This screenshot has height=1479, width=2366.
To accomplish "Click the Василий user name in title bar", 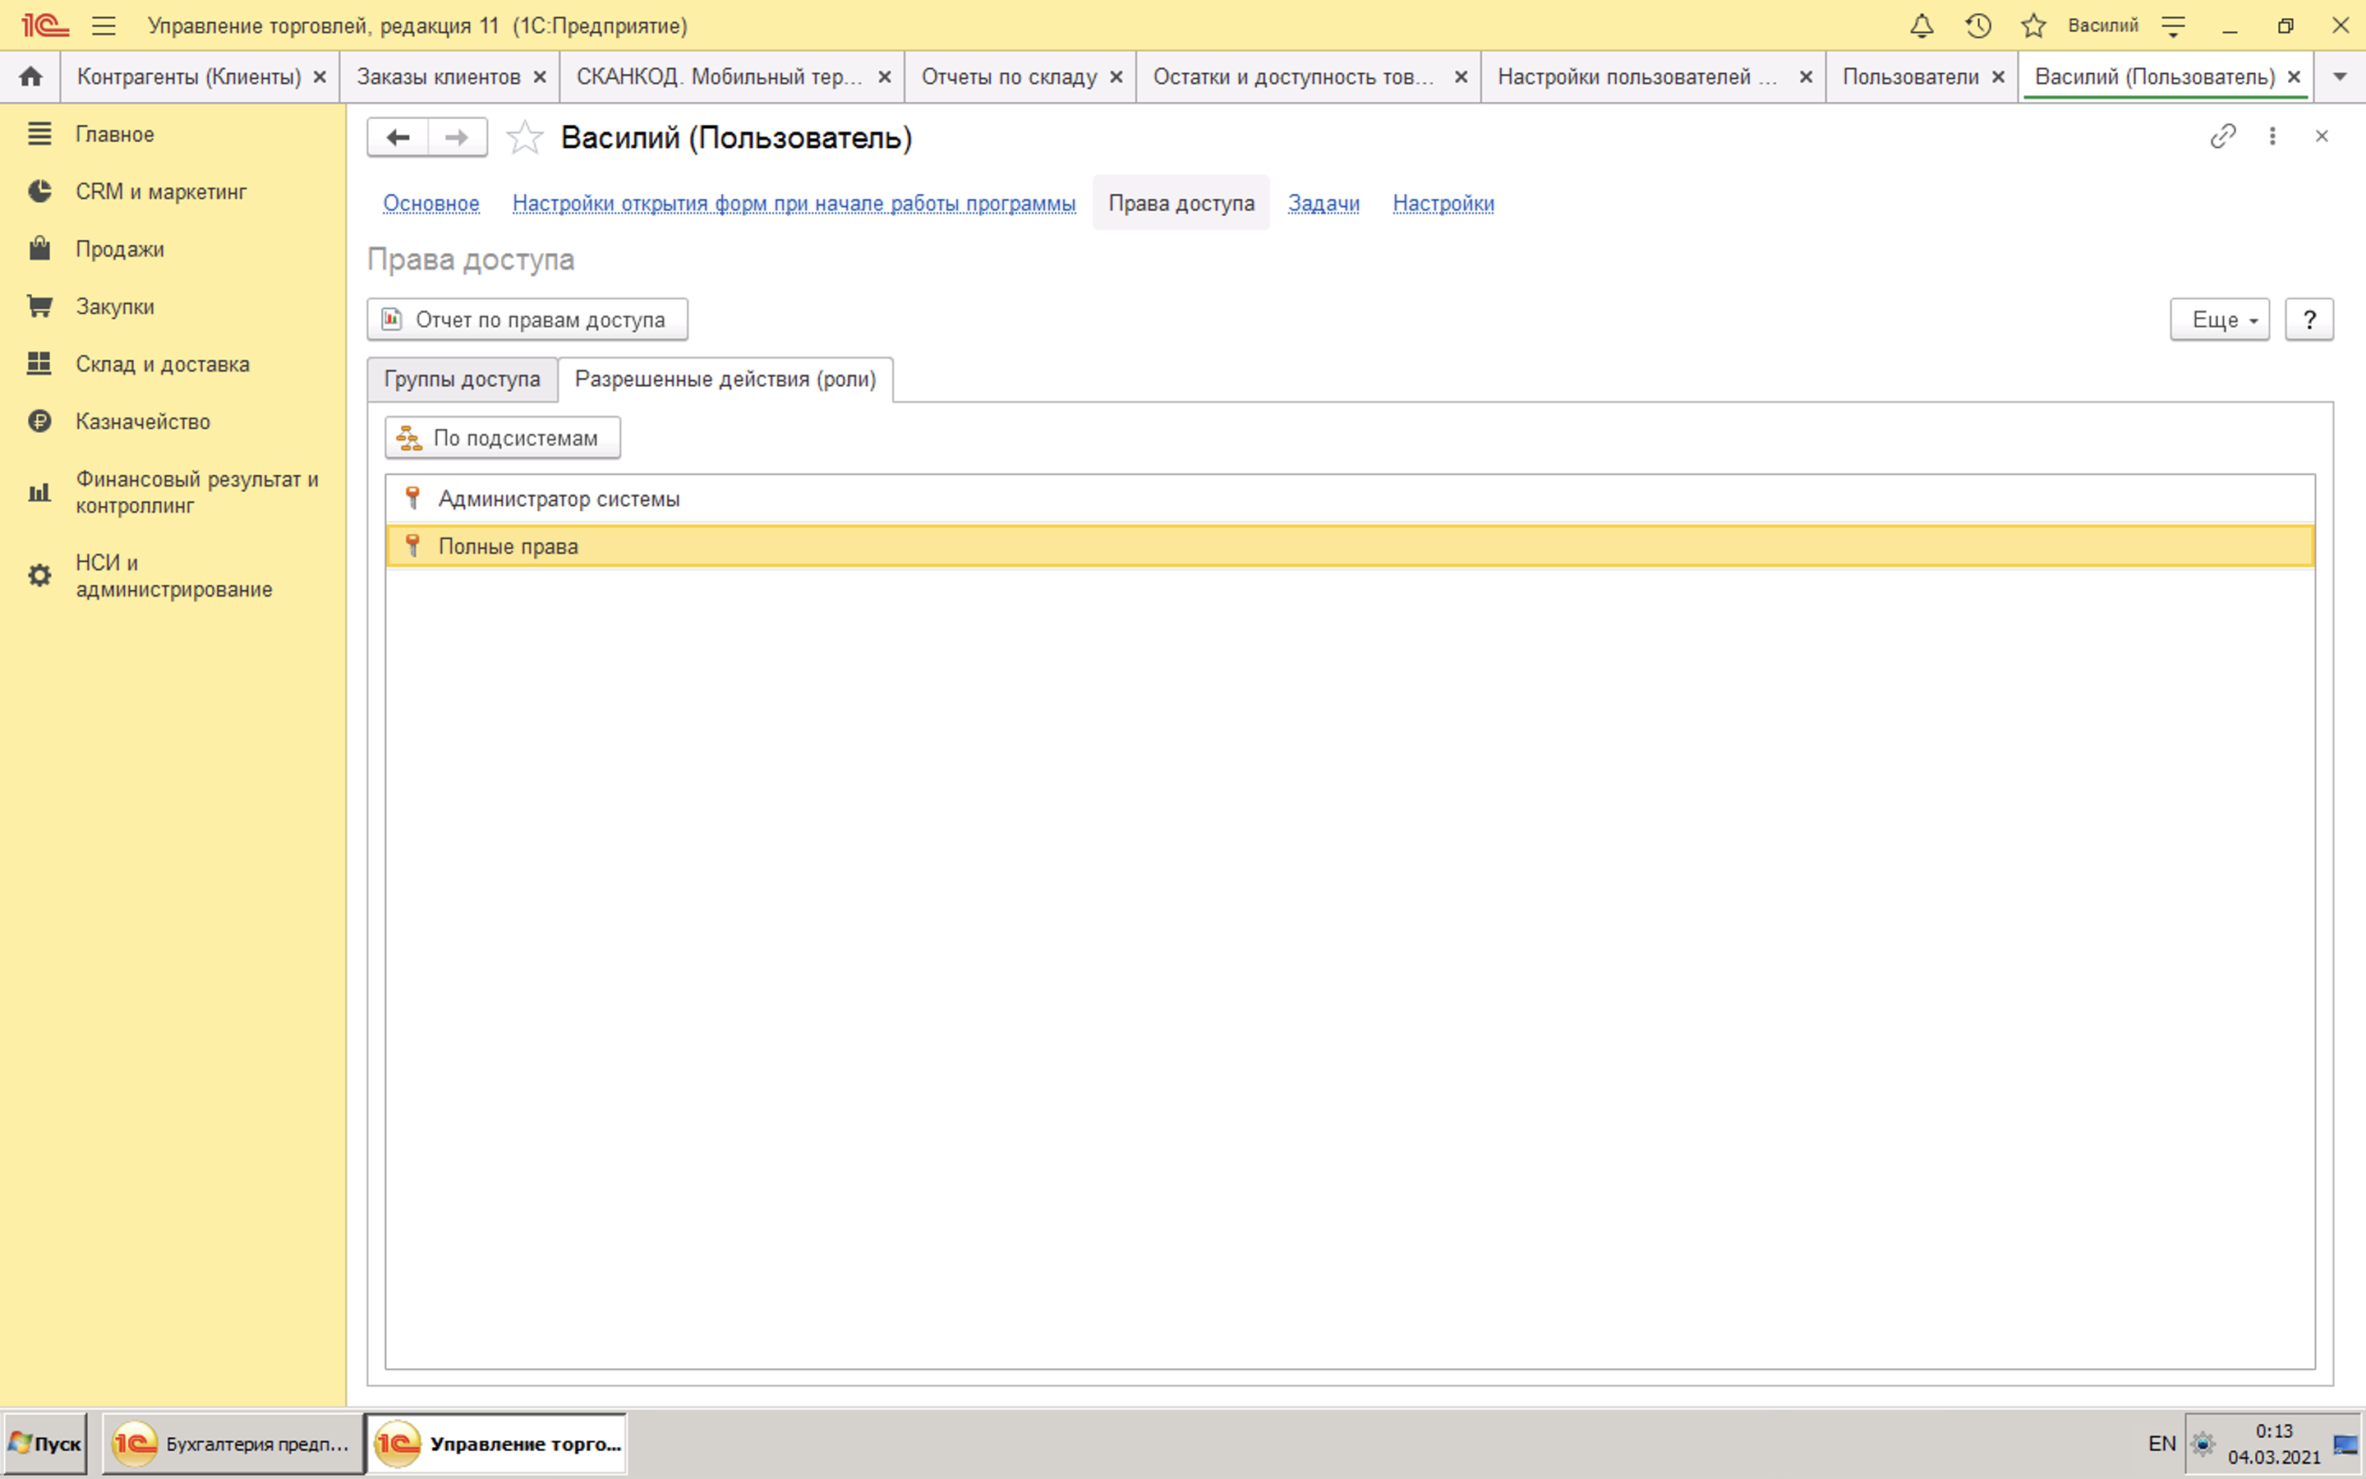I will pos(2103,25).
